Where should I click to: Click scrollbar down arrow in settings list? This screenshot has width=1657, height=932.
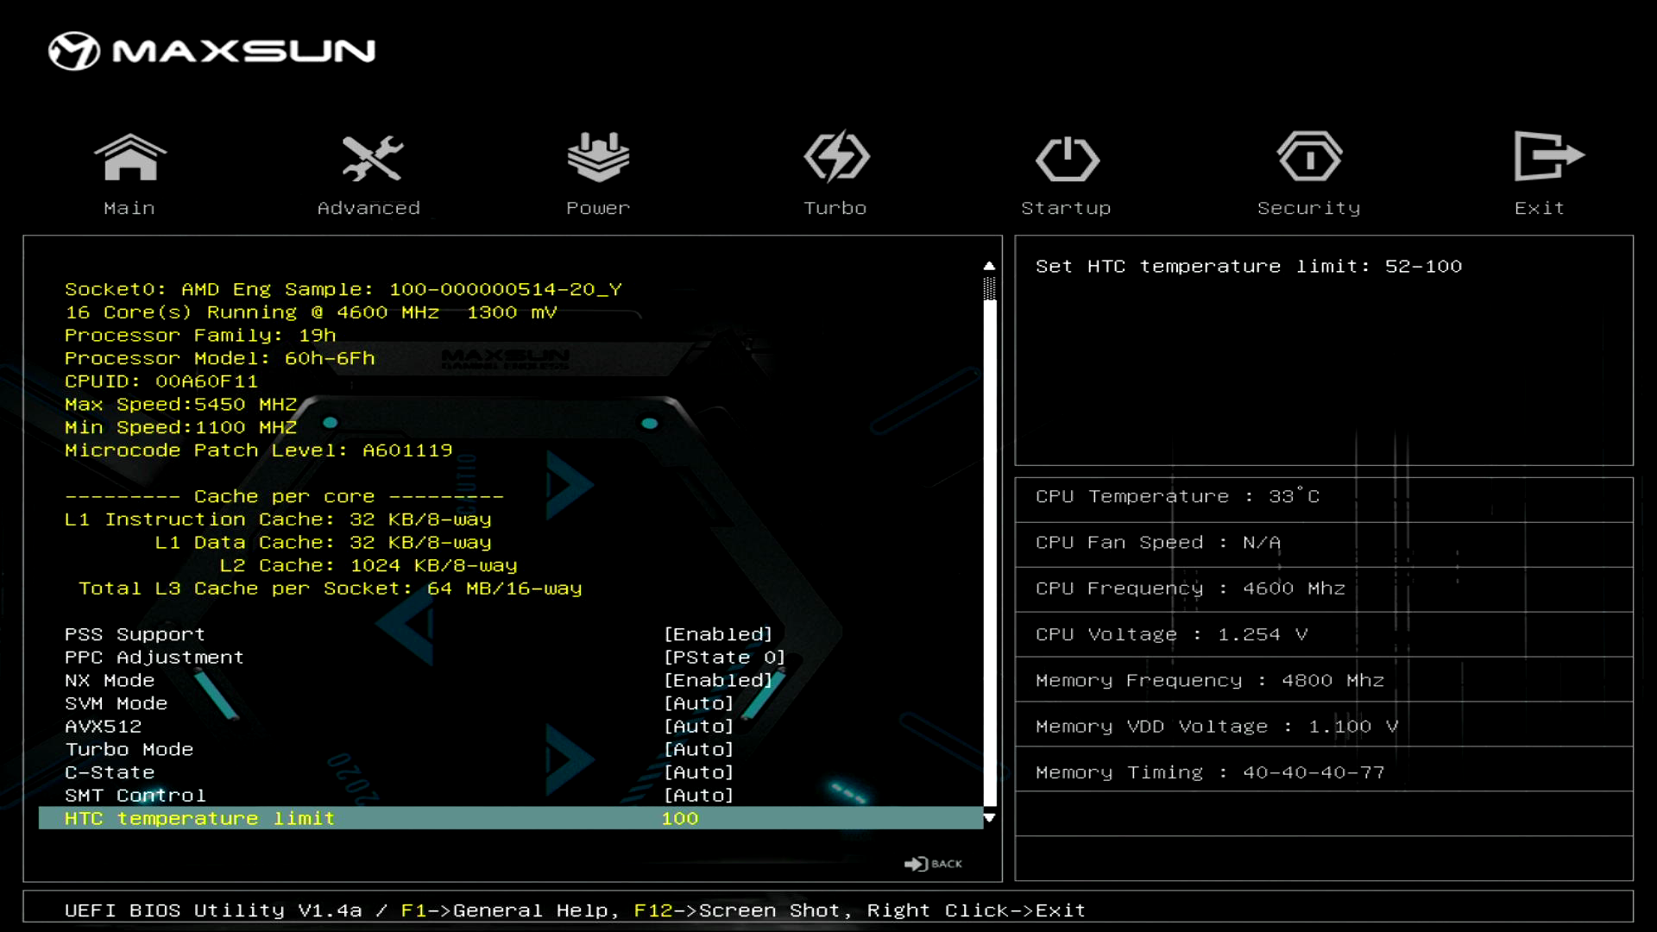coord(989,817)
